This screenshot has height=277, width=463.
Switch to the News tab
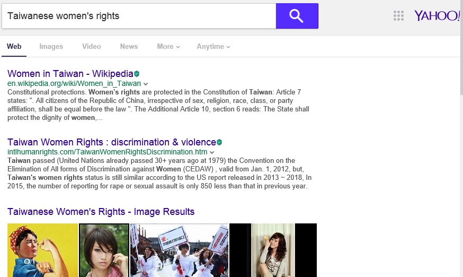[x=129, y=47]
